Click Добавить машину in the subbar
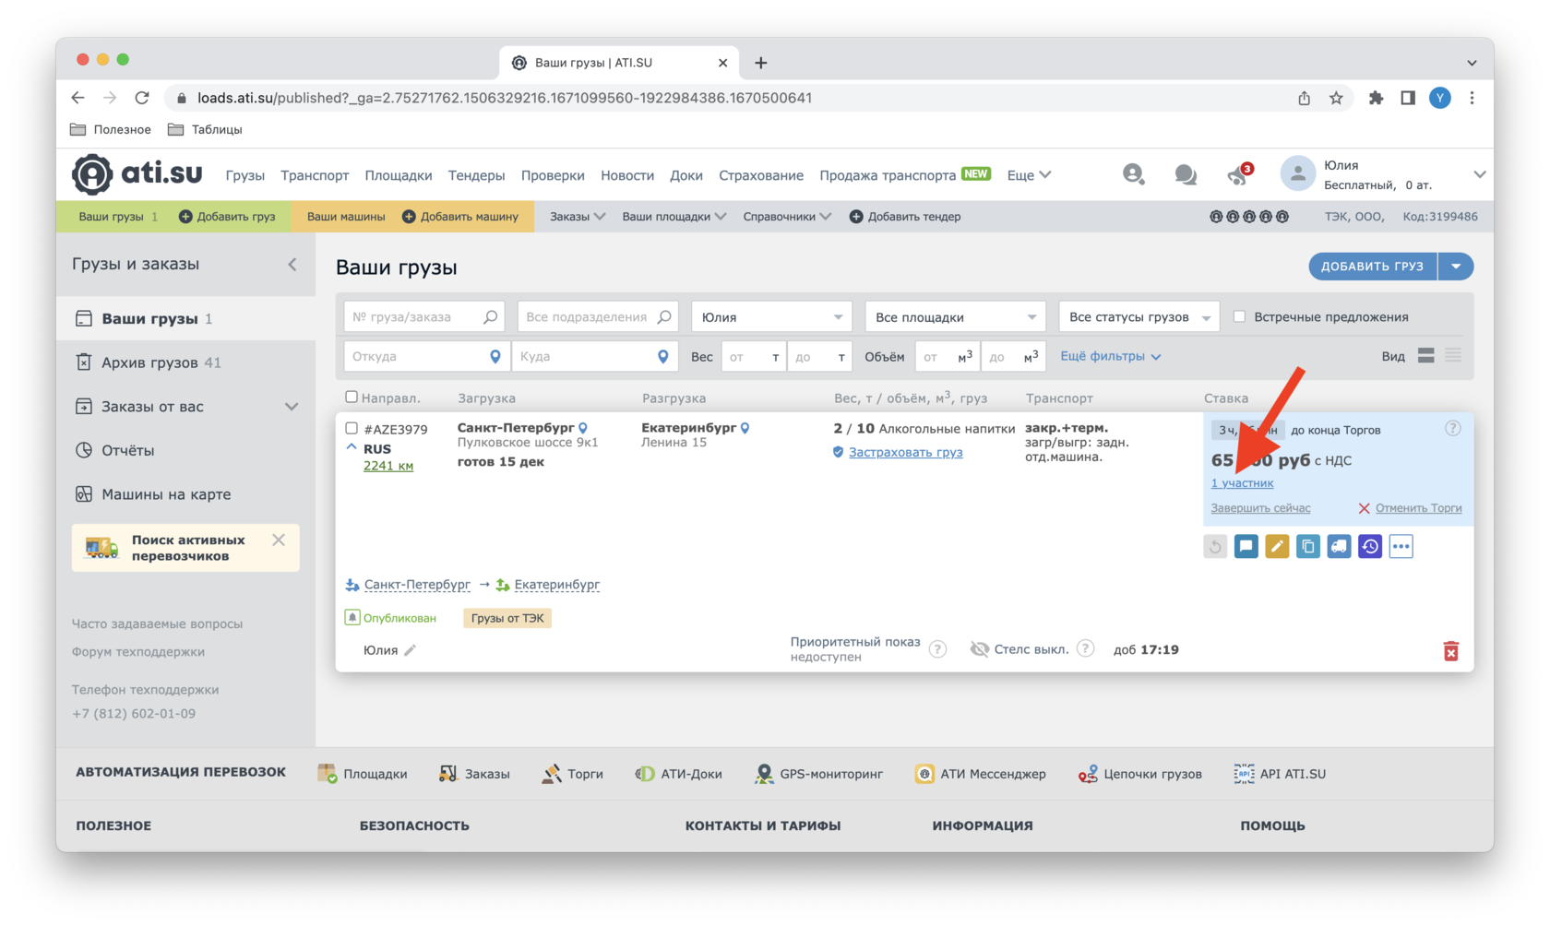Viewport: 1550px width, 926px height. (460, 217)
